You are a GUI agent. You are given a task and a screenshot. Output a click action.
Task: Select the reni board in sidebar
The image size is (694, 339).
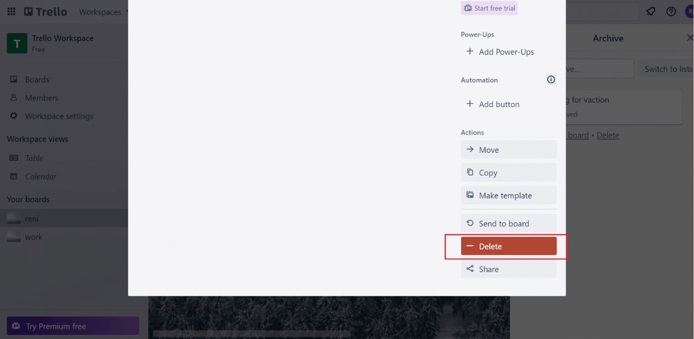[31, 218]
